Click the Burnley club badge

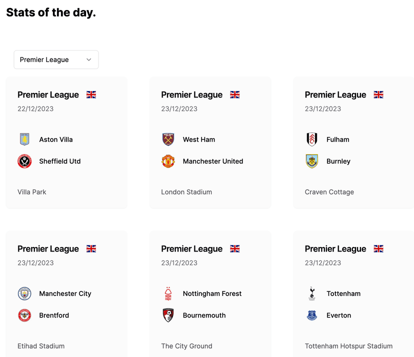312,161
